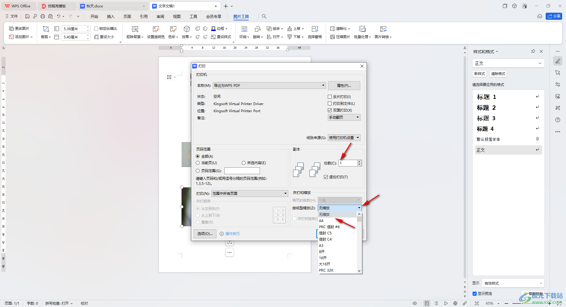566x307 pixels.
Task: Open the Start (开始) ribbon tab
Action: (94, 17)
